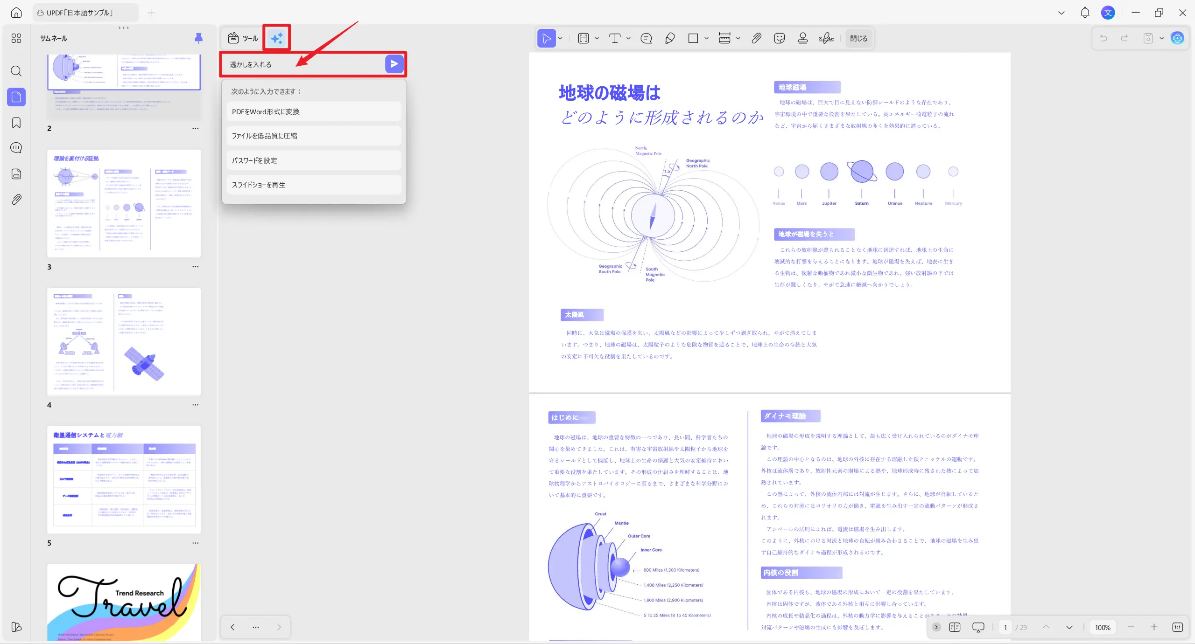1195x644 pixels.
Task: Open the ツール menu
Action: click(x=243, y=38)
